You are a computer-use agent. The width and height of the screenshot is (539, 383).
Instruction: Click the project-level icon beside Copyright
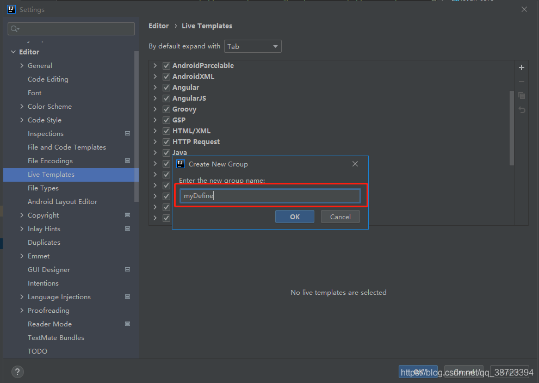(127, 215)
